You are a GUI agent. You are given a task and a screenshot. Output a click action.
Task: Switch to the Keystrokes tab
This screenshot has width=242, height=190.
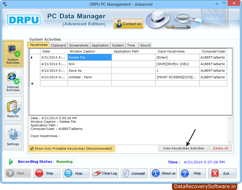[x=38, y=45]
